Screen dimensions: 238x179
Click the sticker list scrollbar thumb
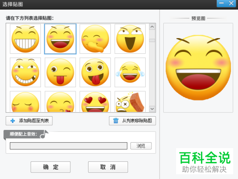[x=152, y=40]
